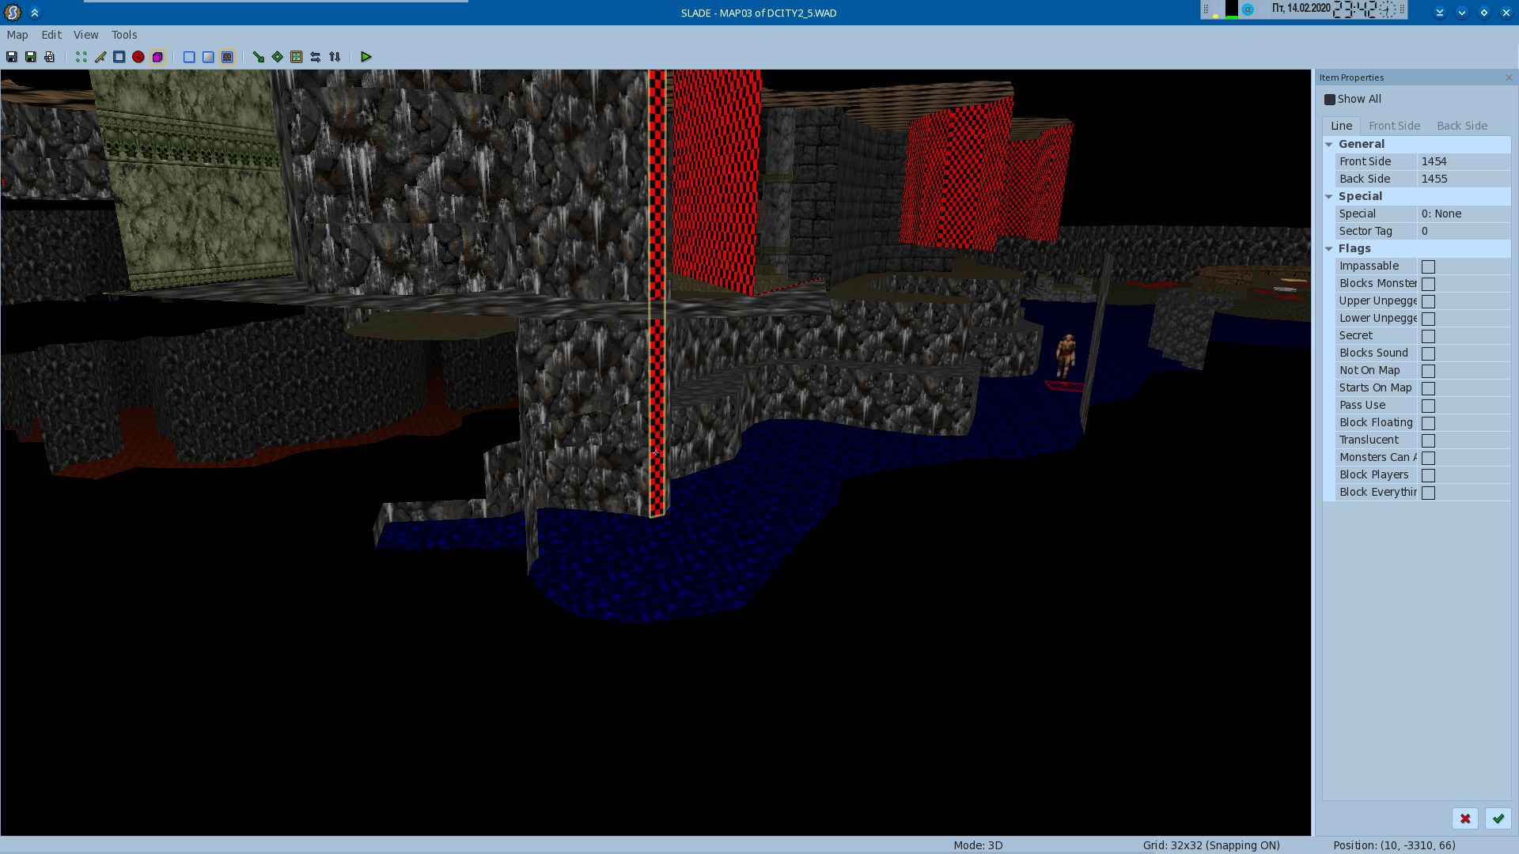Click the Position status bar text
Screen dimensions: 1519x854
(1394, 845)
